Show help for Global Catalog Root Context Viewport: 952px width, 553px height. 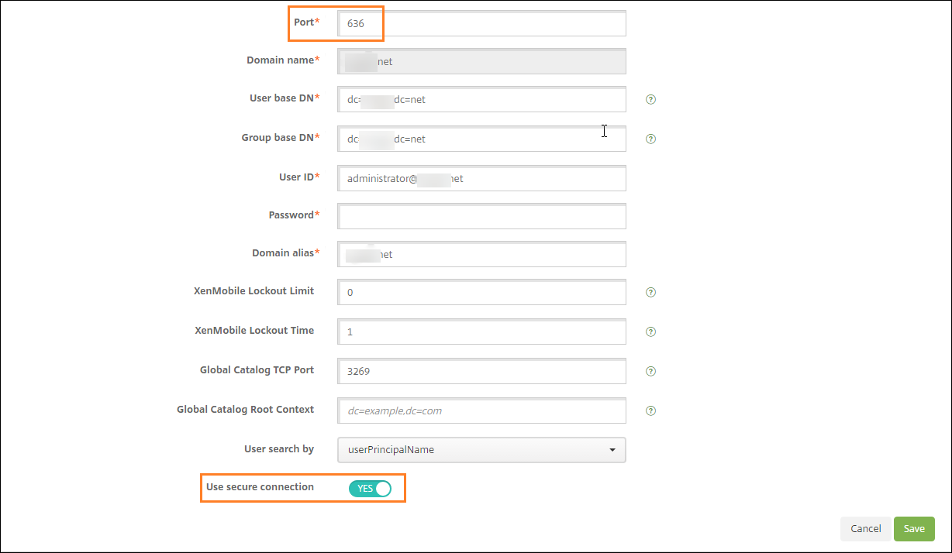point(651,411)
